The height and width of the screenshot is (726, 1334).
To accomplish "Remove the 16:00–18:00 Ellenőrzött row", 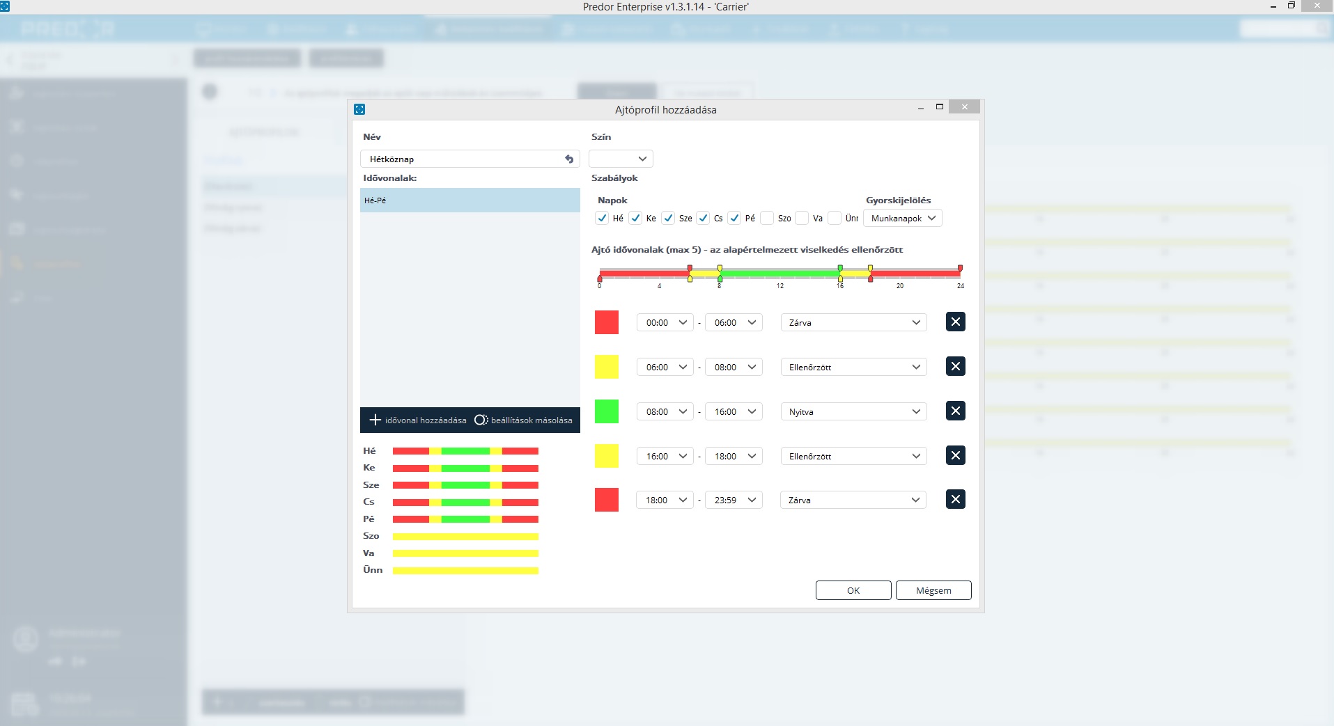I will (x=955, y=456).
